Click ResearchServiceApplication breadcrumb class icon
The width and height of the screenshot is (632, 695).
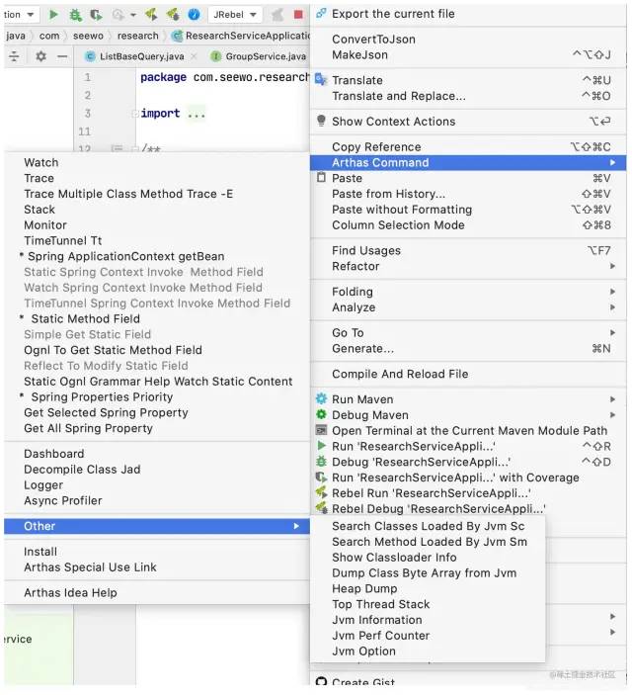(x=178, y=36)
